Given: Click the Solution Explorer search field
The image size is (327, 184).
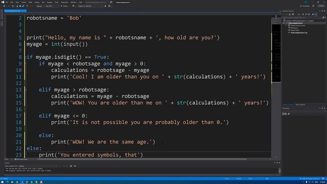Looking at the screenshot, I should [x=302, y=18].
